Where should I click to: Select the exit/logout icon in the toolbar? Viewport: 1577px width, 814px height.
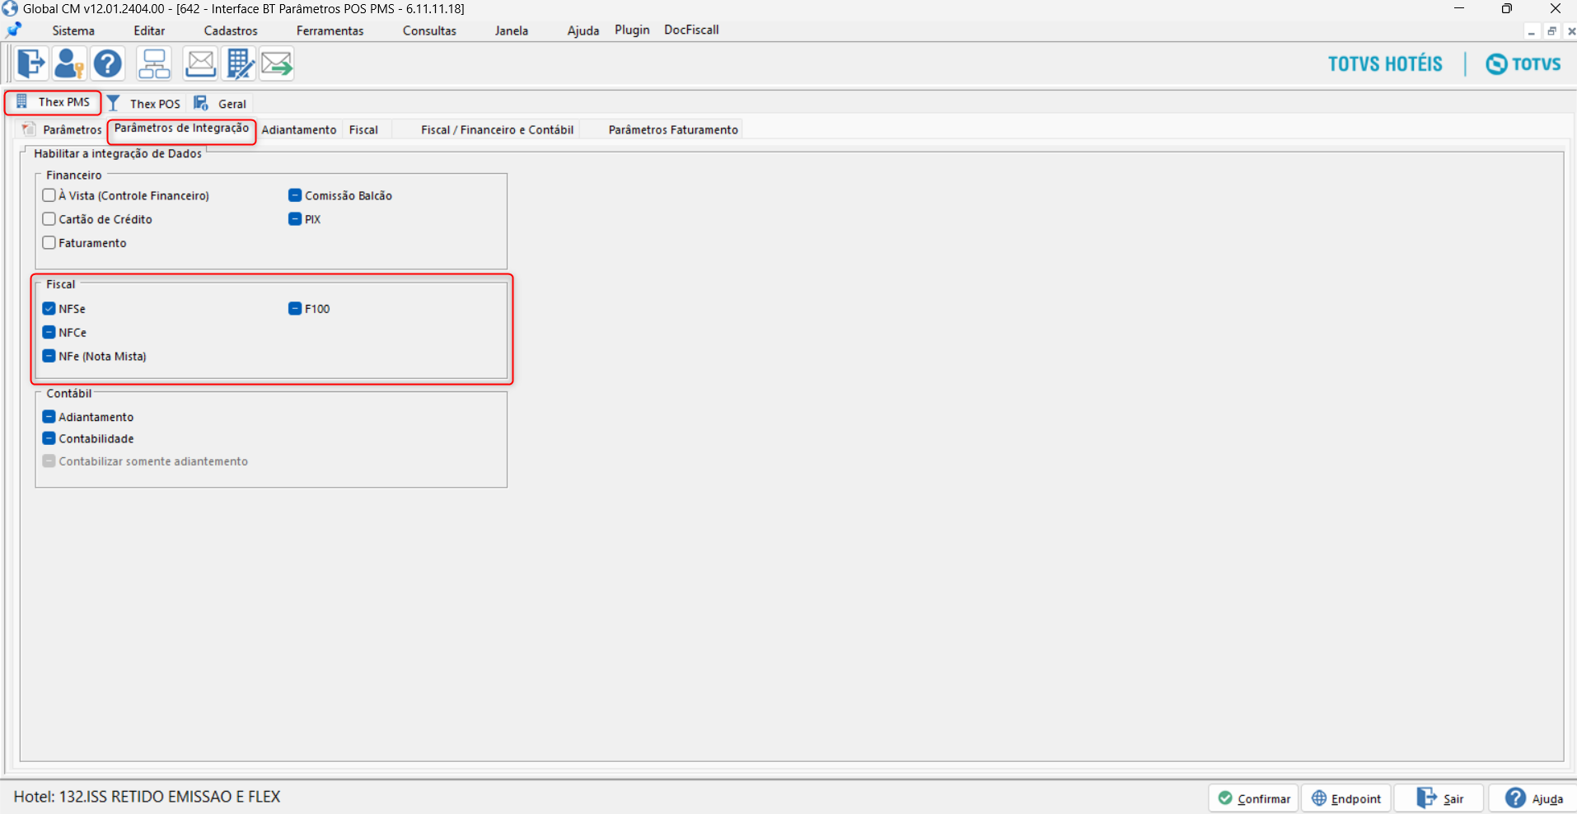pyautogui.click(x=30, y=63)
